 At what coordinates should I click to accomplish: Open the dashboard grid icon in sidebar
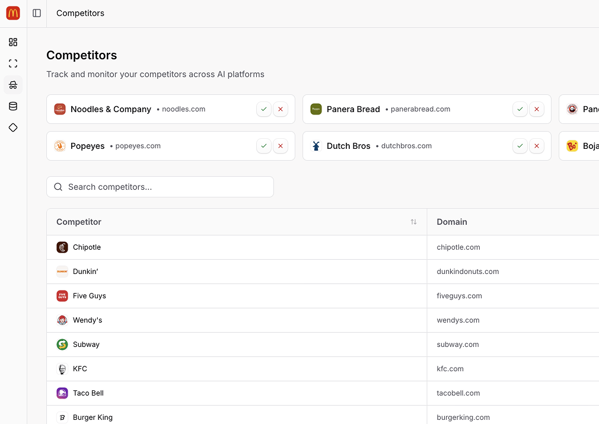pos(13,42)
